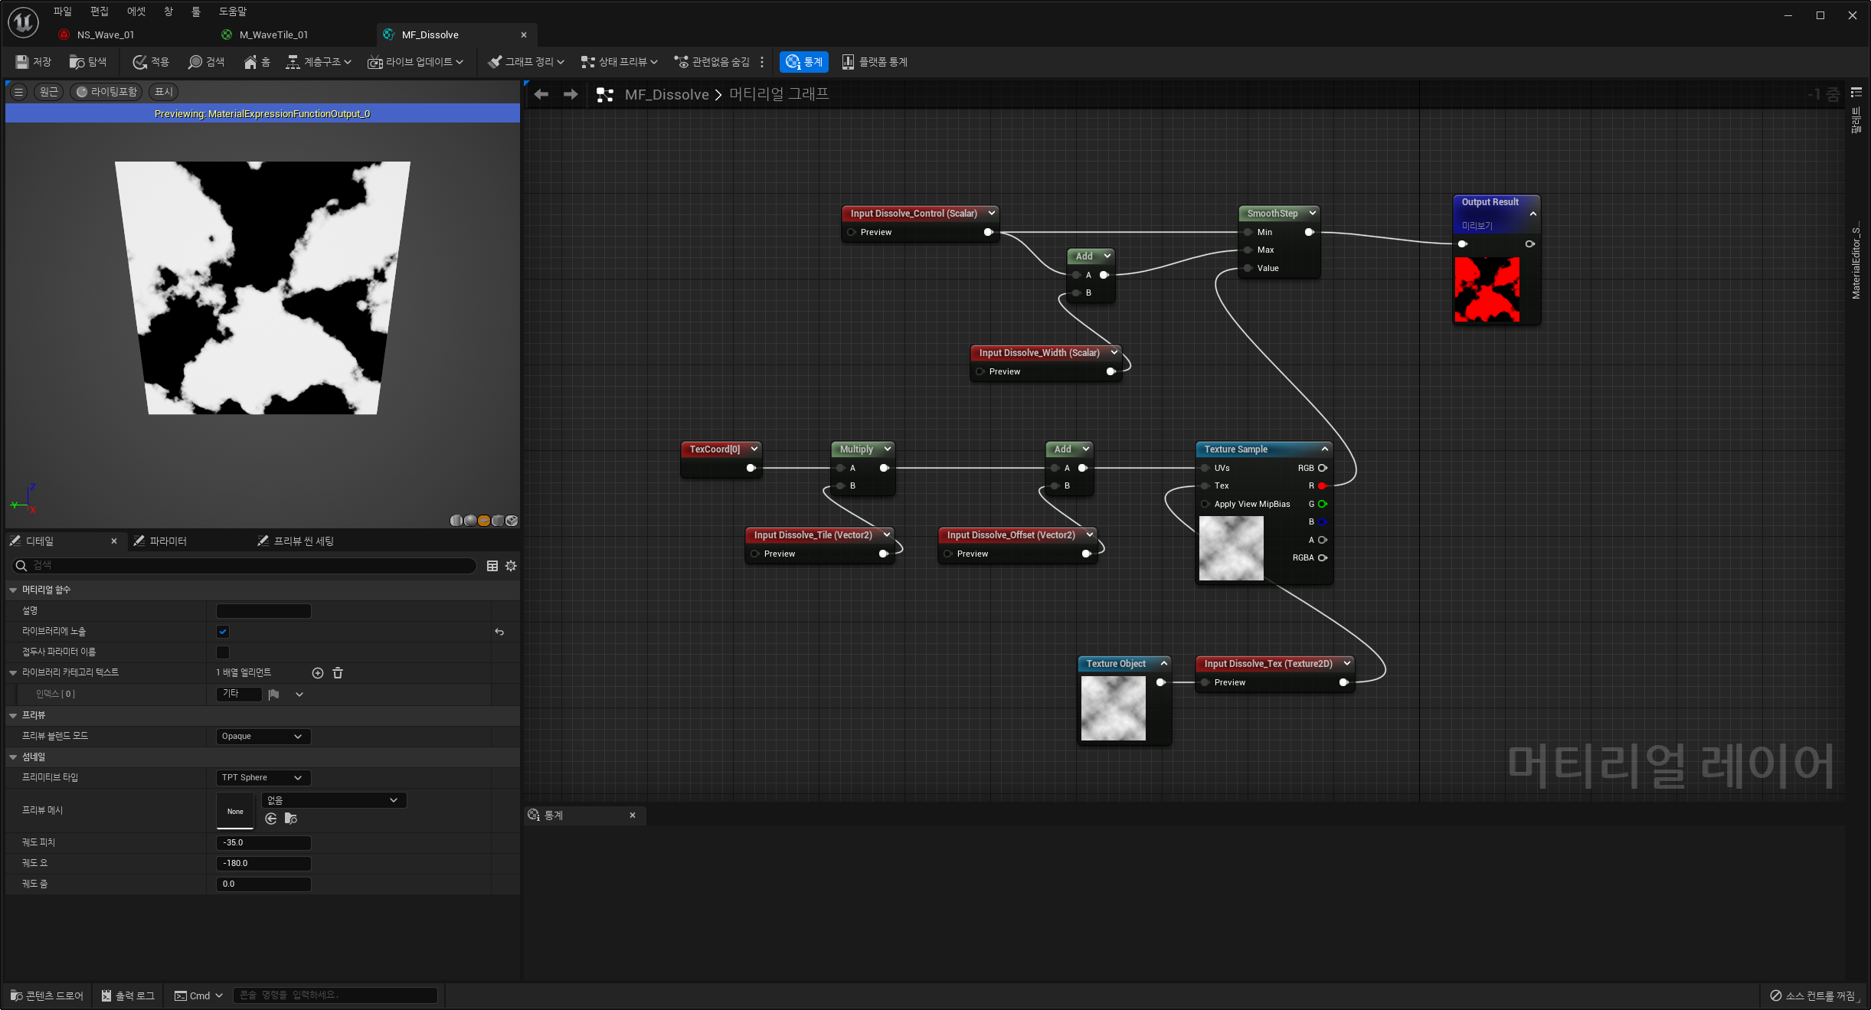Screen dimensions: 1871x1010
Task: Open the Content Drawer button
Action: tap(47, 995)
